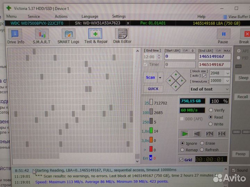This screenshot has height=187, width=250.
Task: Open the Service menu
Action: pyautogui.click(x=34, y=16)
